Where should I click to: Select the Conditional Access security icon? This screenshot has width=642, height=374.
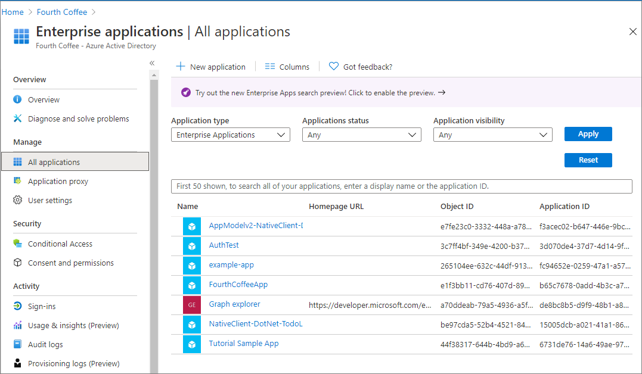[x=18, y=244]
